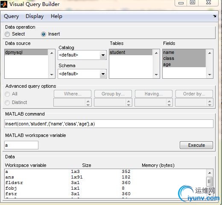
Task: Select the name field
Action: click(x=184, y=52)
